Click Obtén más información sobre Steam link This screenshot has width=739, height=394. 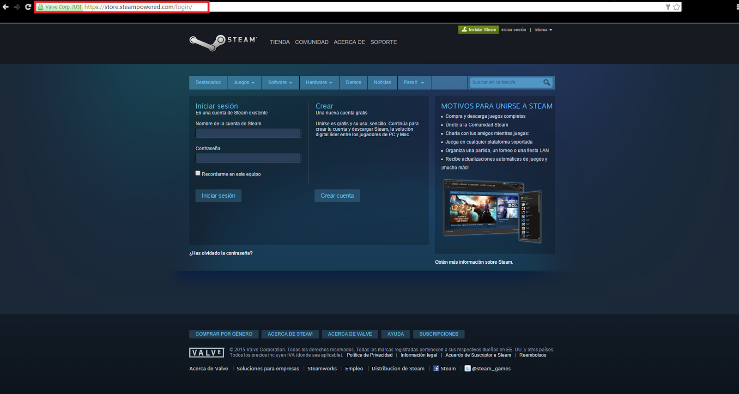[x=474, y=262]
